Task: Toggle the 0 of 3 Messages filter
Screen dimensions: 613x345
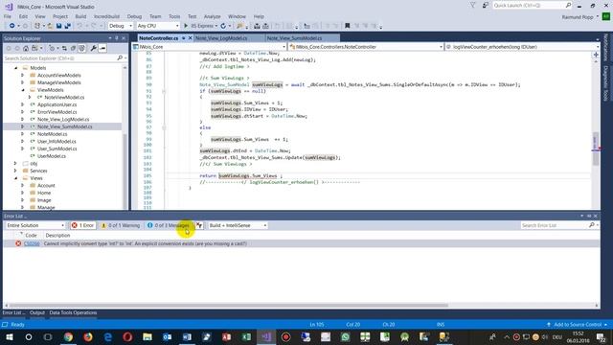Action: click(x=169, y=225)
